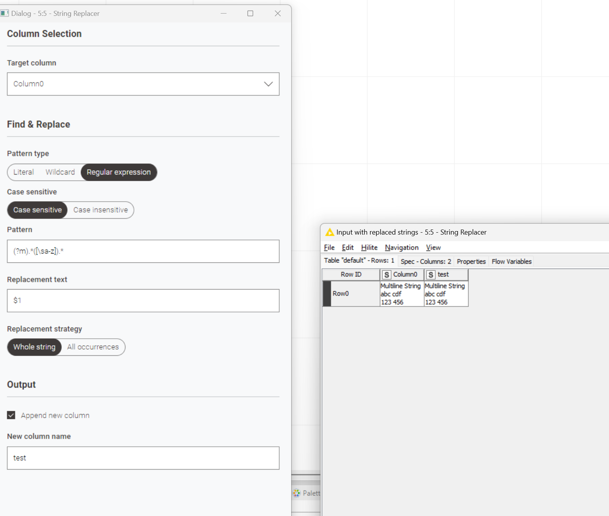Switch to the Flow Variables tab
The width and height of the screenshot is (609, 516).
tap(511, 262)
